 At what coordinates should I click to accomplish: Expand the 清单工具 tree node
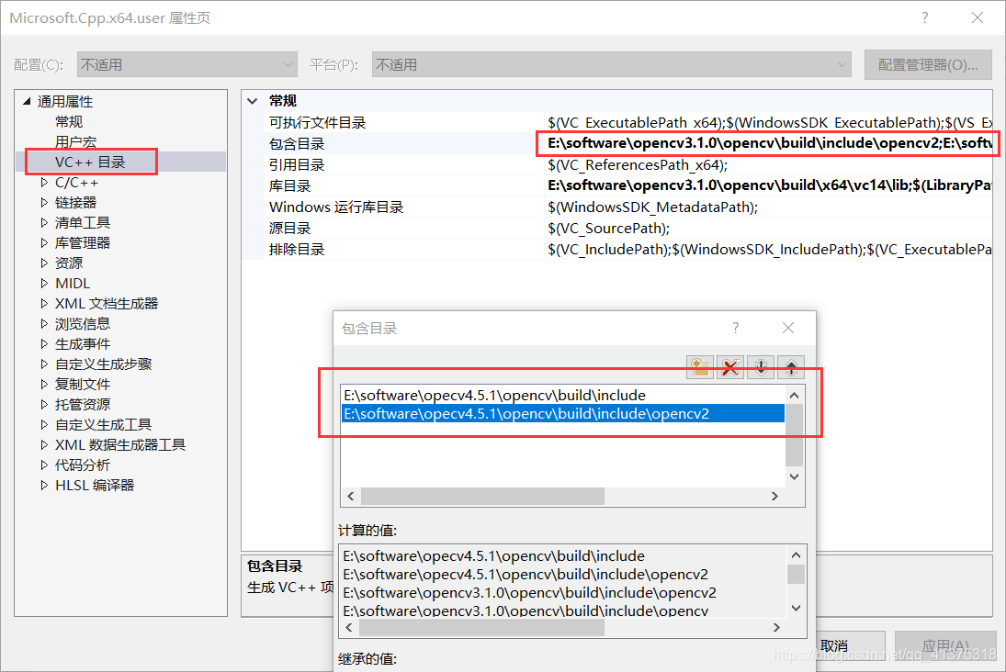tap(44, 223)
